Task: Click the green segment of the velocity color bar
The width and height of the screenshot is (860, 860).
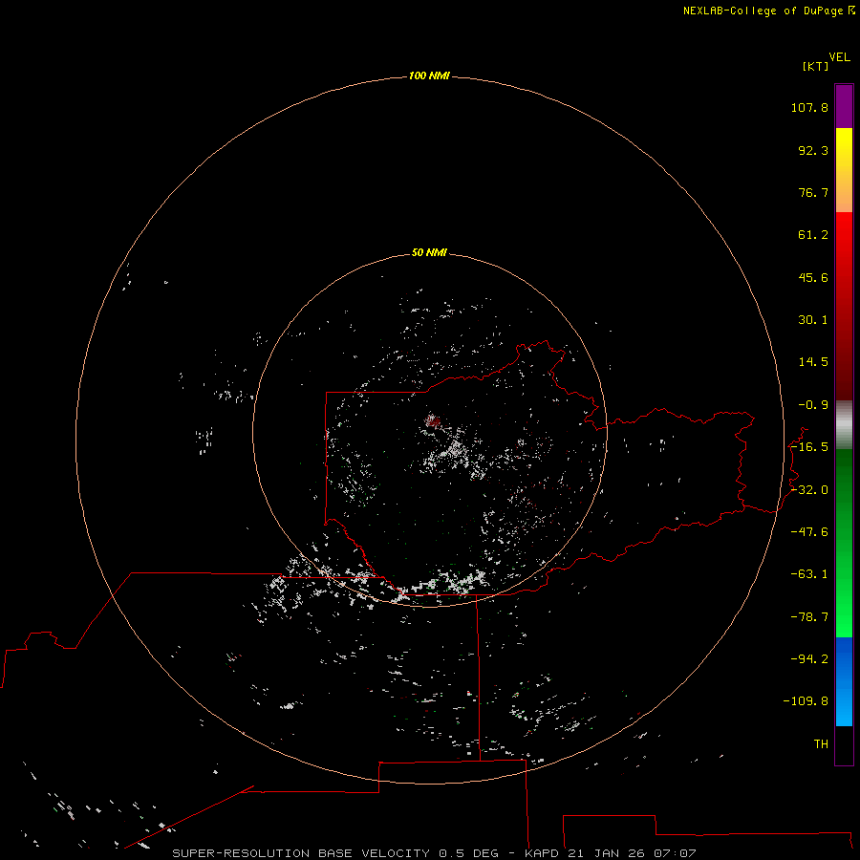Action: pyautogui.click(x=844, y=543)
